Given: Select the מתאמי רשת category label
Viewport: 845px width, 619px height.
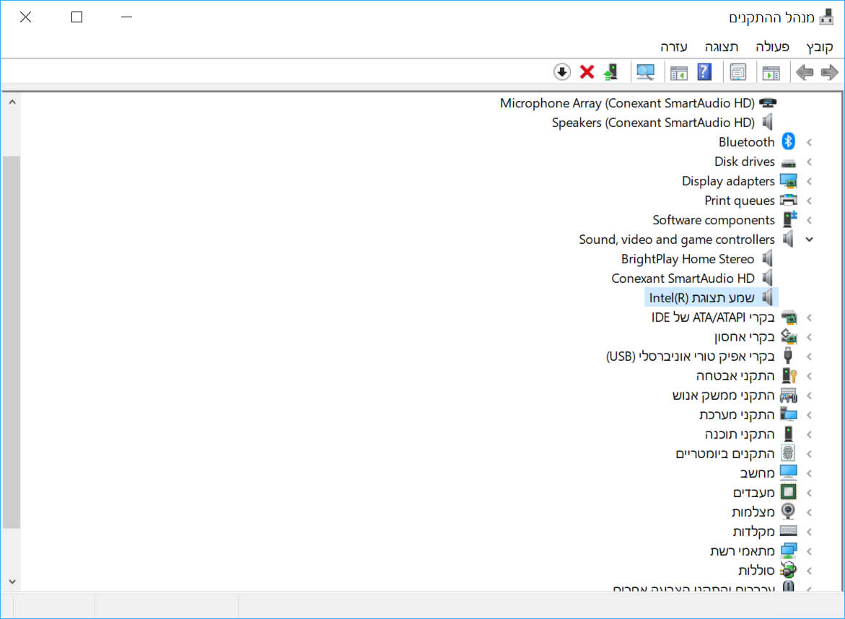Looking at the screenshot, I should tap(742, 550).
